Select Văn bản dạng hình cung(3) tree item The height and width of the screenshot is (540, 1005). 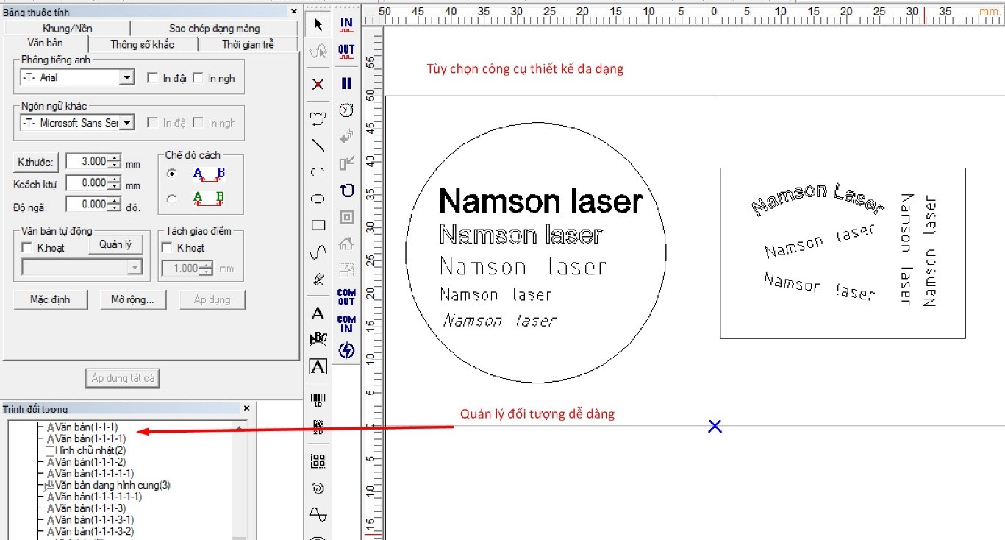(x=108, y=485)
